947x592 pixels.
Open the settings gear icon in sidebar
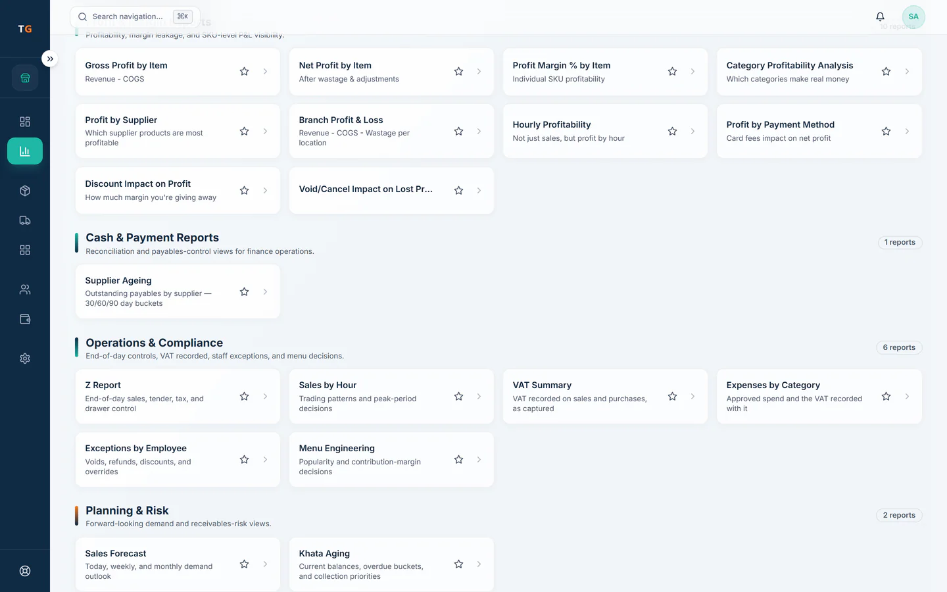[25, 358]
